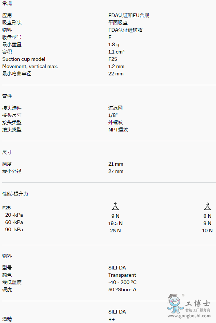Click the 50 °Shore A hardness value
Screen dimensions: 216x323
tap(123, 289)
